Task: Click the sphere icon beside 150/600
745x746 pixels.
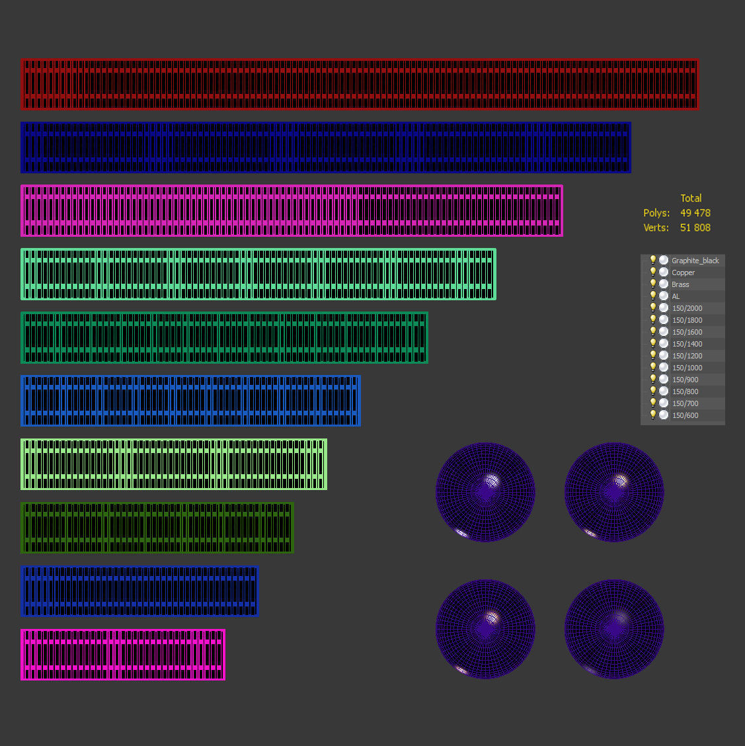Action: [664, 415]
